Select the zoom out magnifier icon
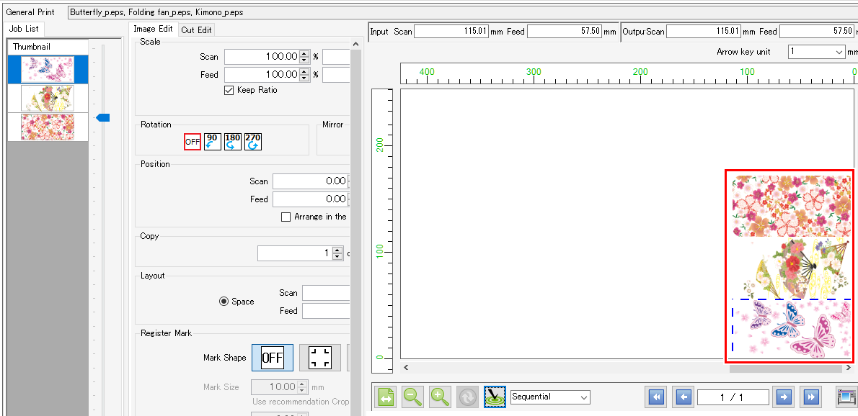The image size is (858, 416). (412, 397)
